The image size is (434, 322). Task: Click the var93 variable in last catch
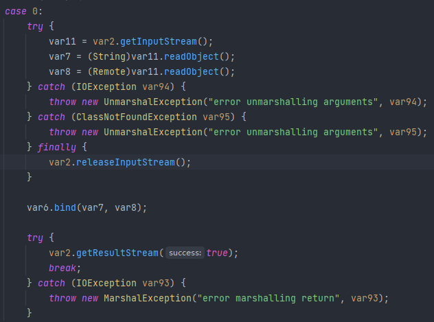[156, 283]
